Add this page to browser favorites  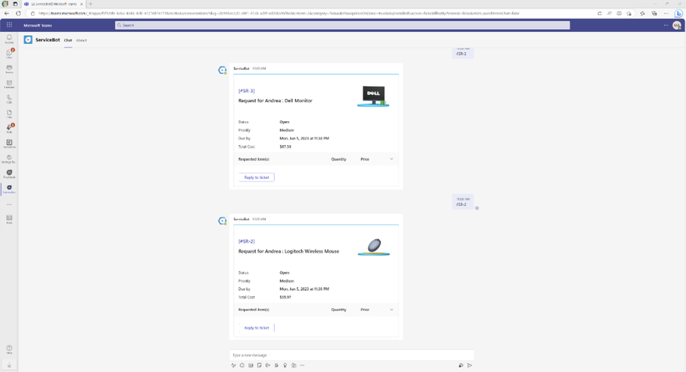(629, 13)
